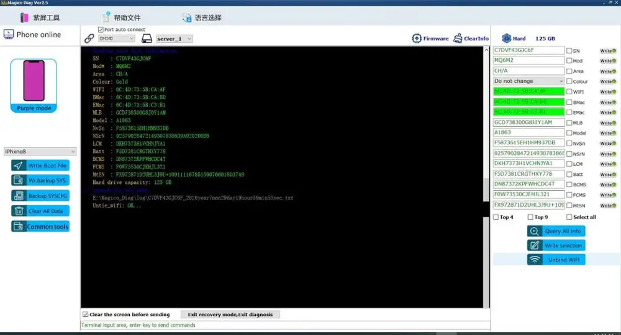The image size is (621, 335).
Task: Open the COM port dropdown
Action: tap(117, 38)
